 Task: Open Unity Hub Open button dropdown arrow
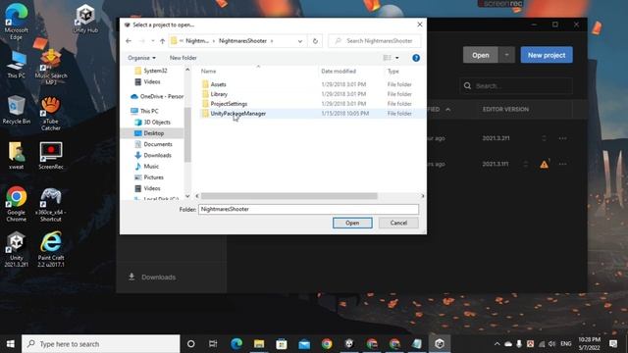(506, 55)
